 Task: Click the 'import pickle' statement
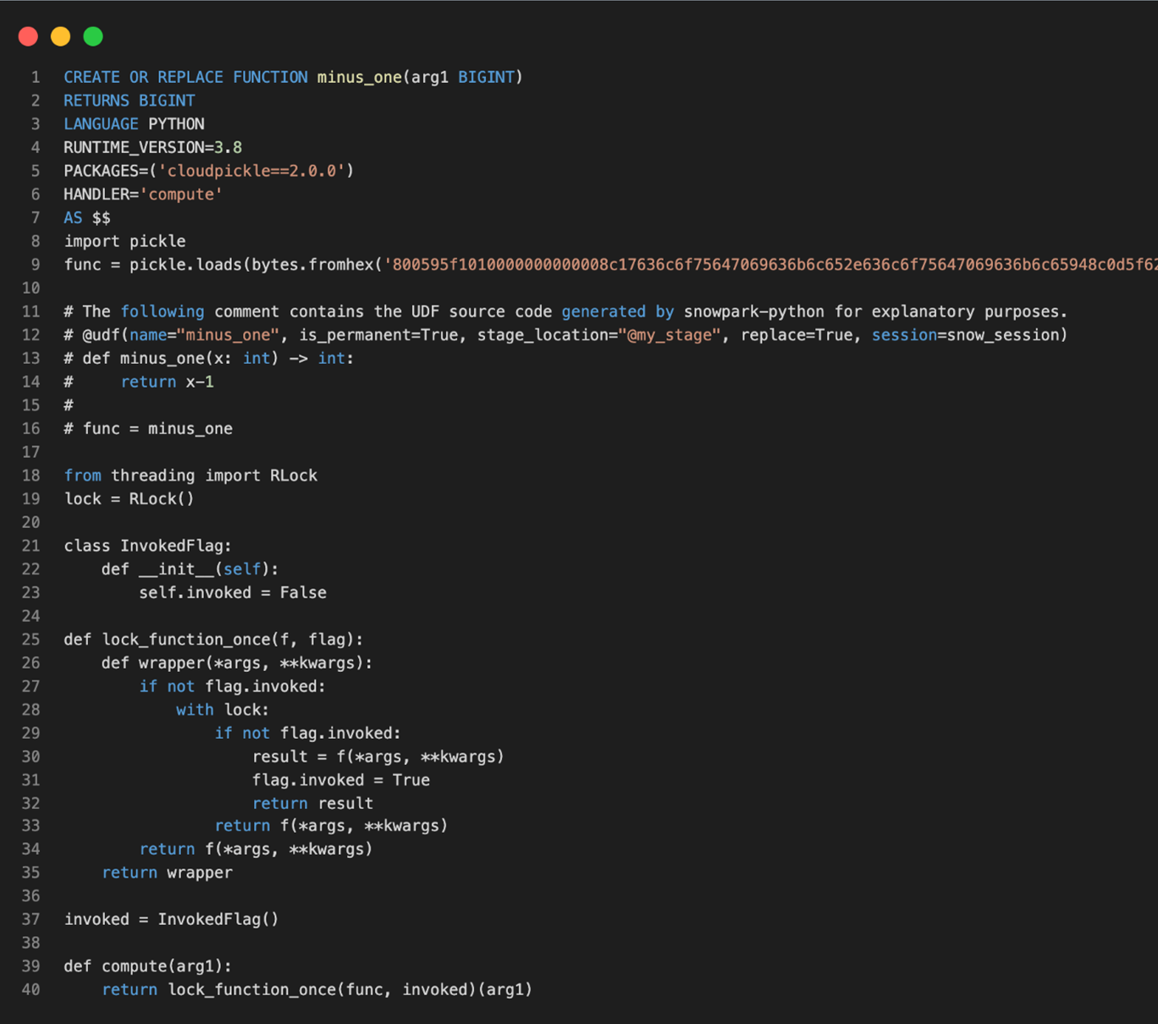pyautogui.click(x=124, y=241)
